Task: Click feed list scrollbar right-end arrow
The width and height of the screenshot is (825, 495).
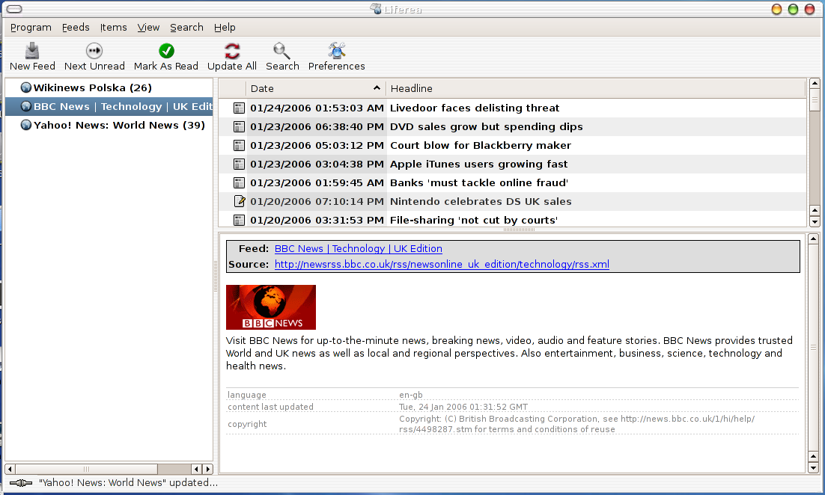Action: [208, 469]
